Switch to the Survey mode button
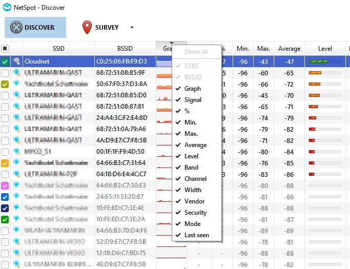Screen dimensions: 350x269 [100, 27]
